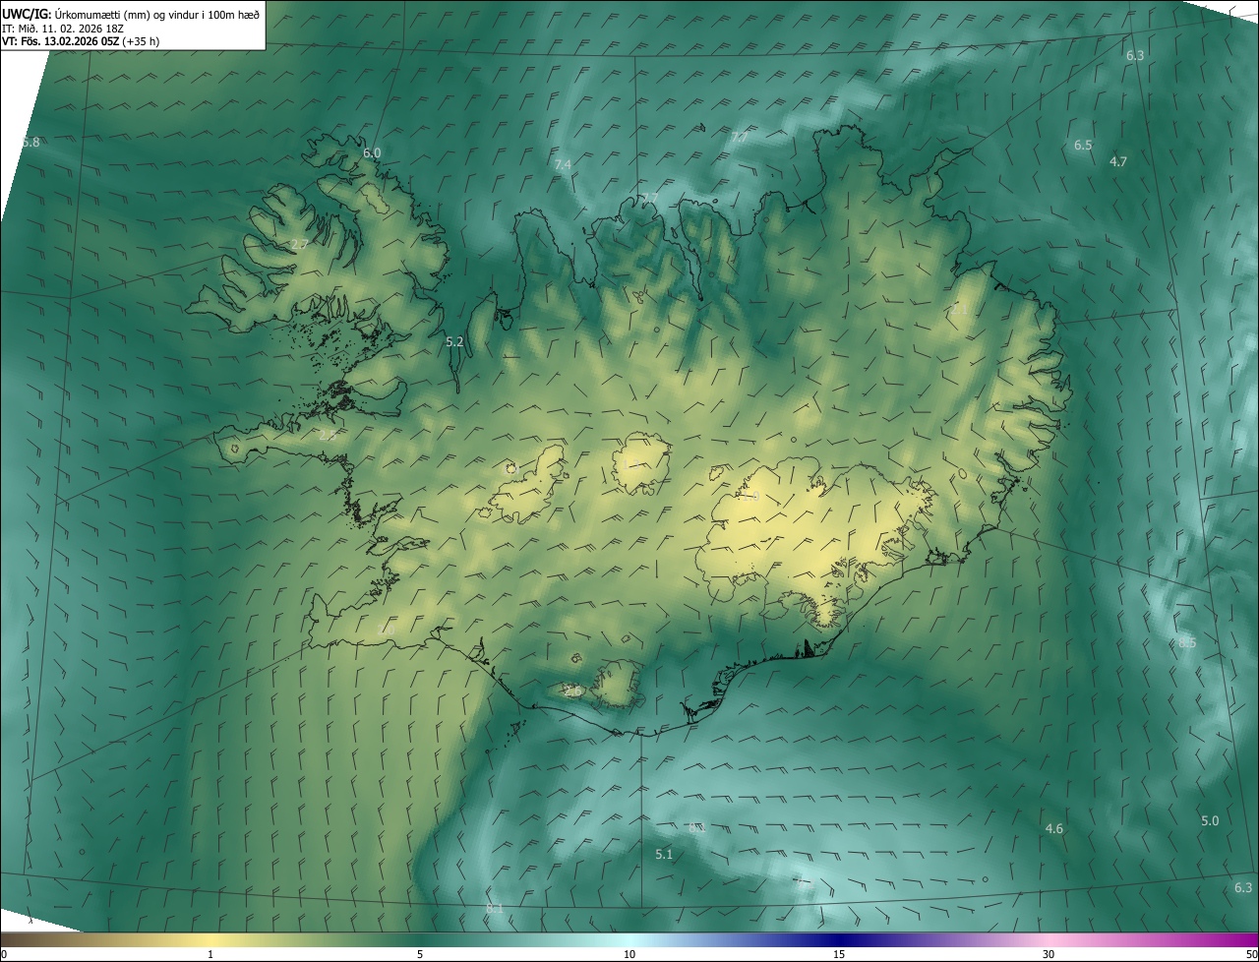
Task: Click the 15 tick on the color scale
Action: [839, 954]
